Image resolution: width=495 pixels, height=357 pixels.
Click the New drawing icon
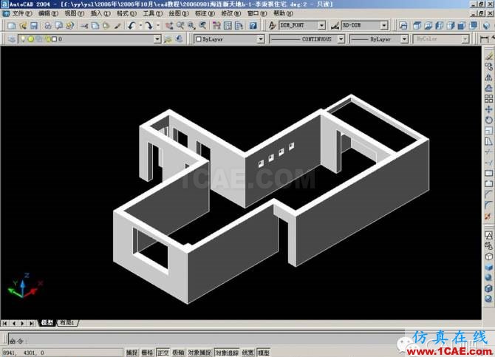tap(11, 26)
